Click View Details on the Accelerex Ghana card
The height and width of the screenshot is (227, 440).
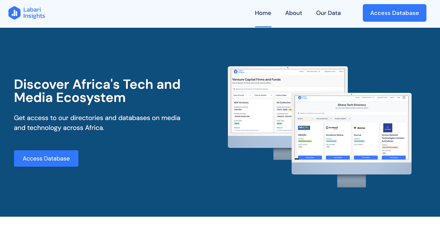click(338, 157)
